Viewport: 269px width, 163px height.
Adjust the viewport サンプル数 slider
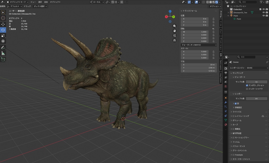[x=256, y=82]
